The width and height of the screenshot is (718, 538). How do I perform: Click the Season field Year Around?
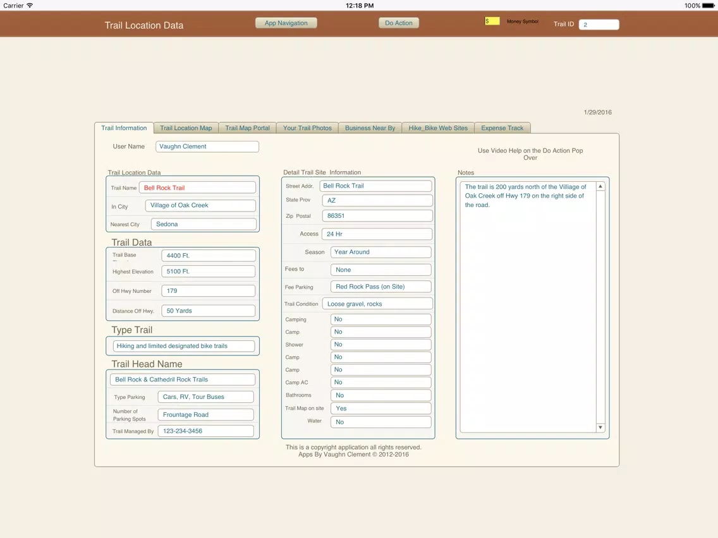(x=380, y=252)
